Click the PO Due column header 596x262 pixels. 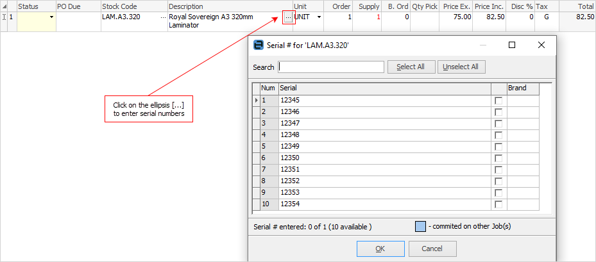point(79,6)
